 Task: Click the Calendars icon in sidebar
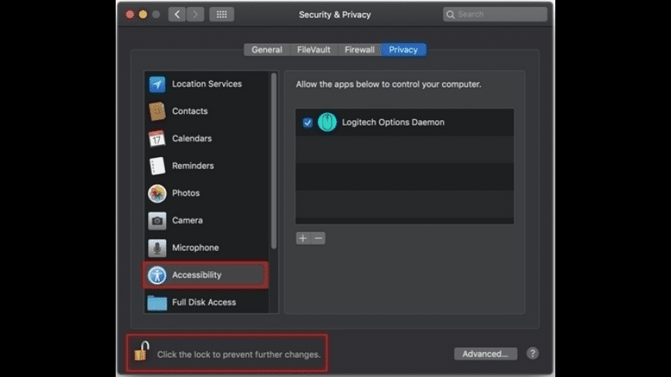point(157,138)
